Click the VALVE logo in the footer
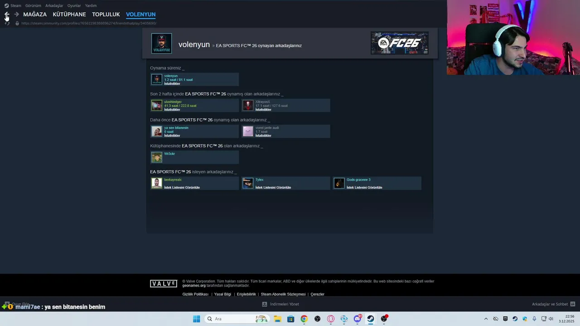580x326 pixels. coord(164,283)
